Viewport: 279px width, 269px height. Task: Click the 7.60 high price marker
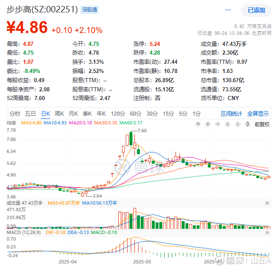click(142, 130)
